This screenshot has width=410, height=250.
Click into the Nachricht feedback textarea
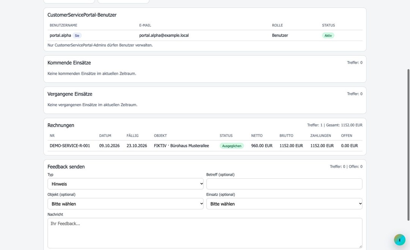[x=205, y=233]
